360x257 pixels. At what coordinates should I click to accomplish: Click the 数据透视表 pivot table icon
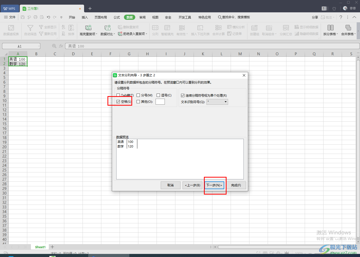click(x=11, y=28)
